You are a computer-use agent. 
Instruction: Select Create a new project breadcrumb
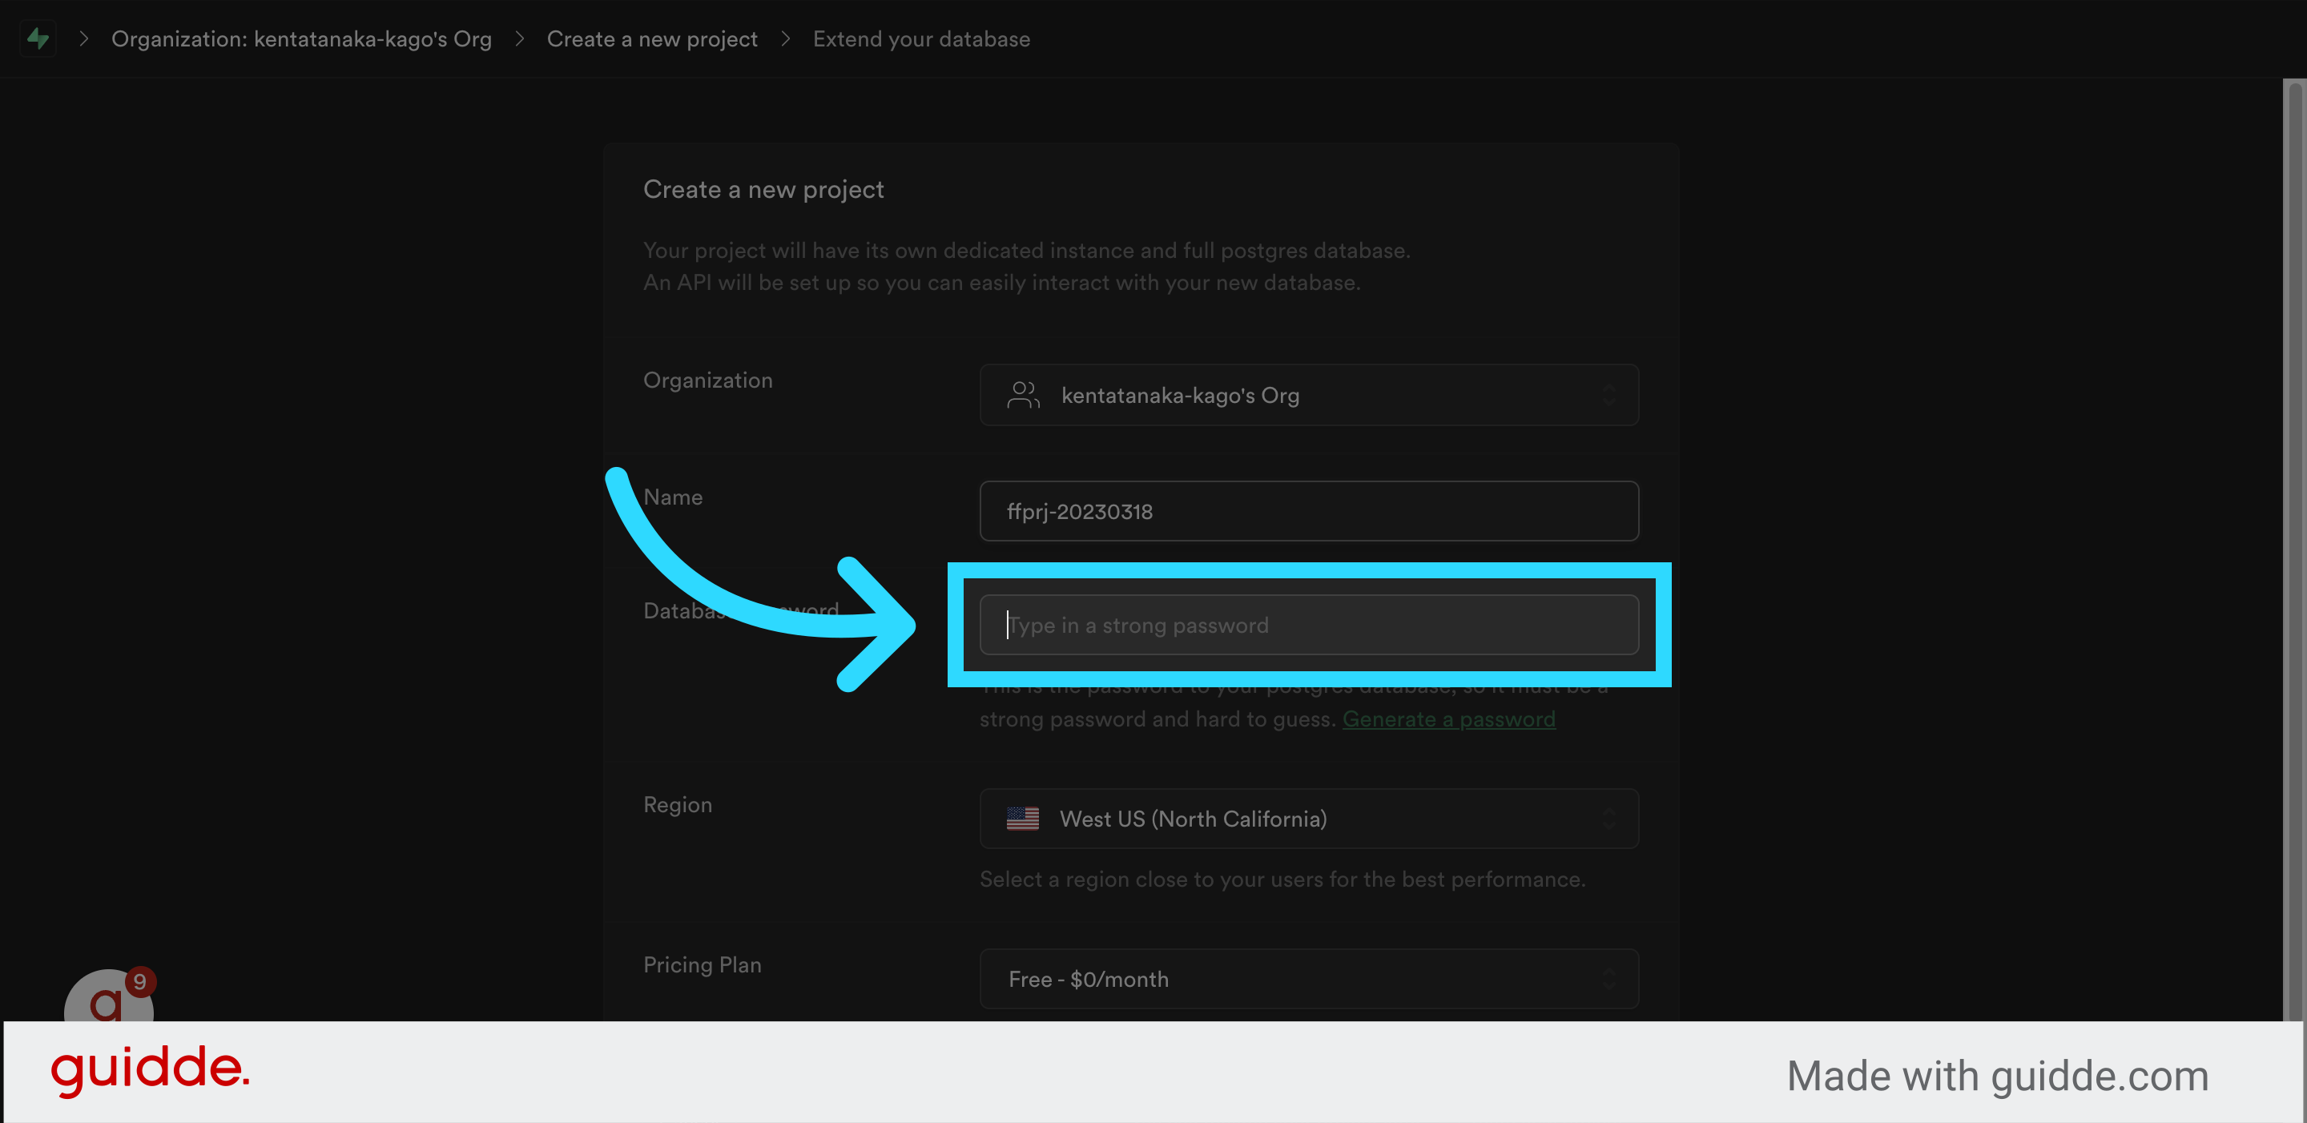click(x=651, y=38)
